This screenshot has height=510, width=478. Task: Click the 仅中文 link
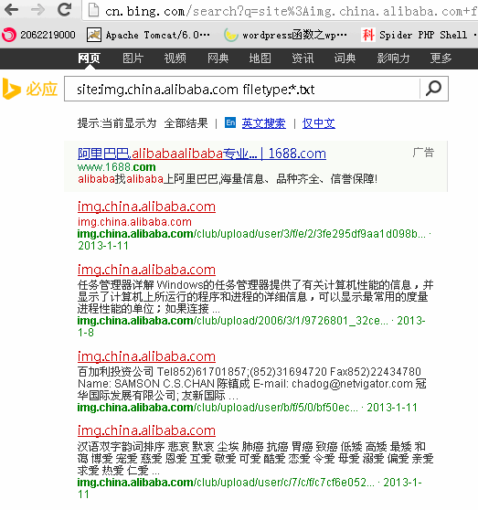point(319,123)
